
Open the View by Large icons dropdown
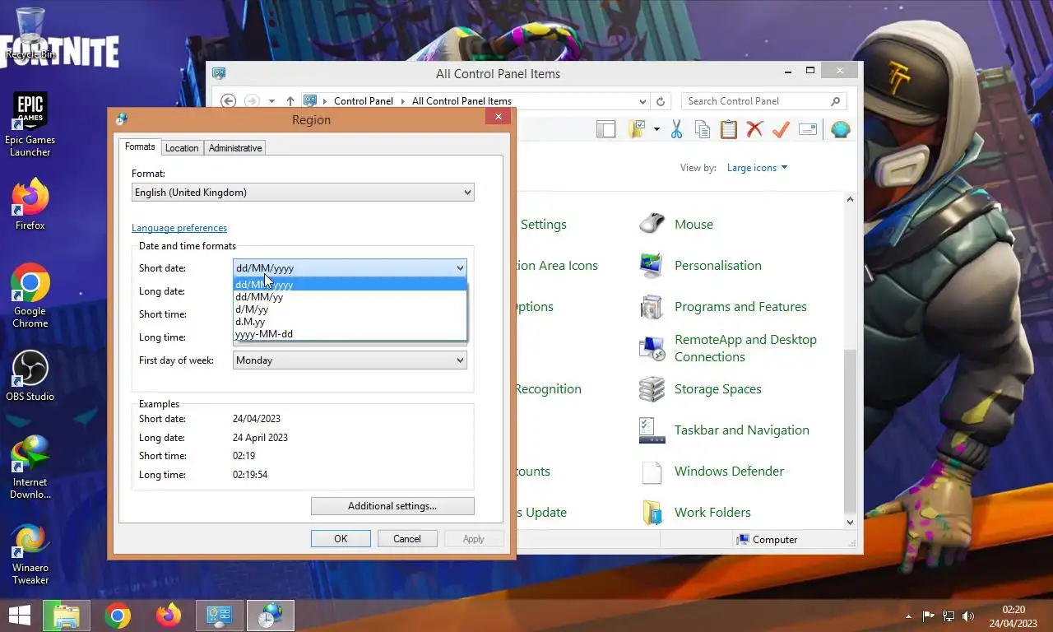pyautogui.click(x=757, y=168)
